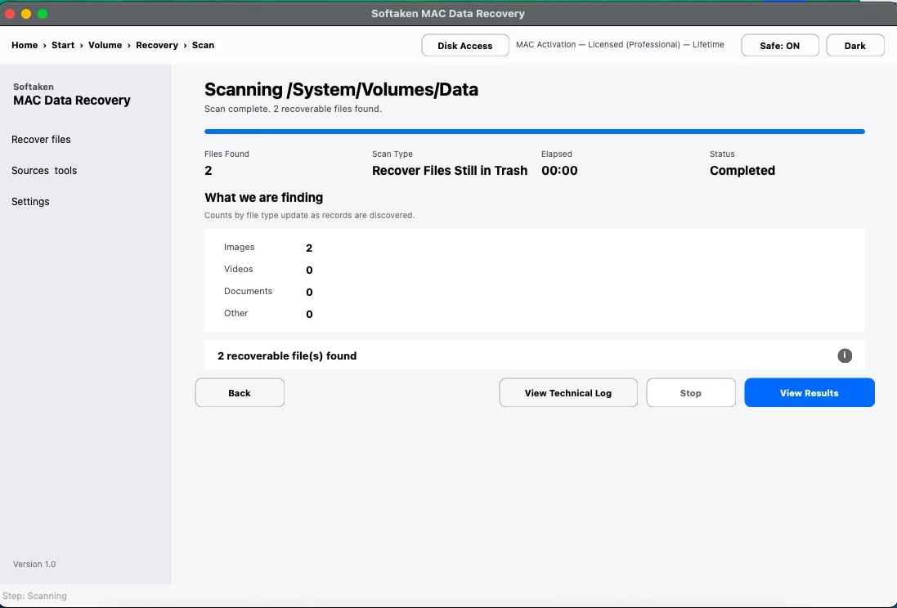Go Back to previous step

(x=239, y=393)
